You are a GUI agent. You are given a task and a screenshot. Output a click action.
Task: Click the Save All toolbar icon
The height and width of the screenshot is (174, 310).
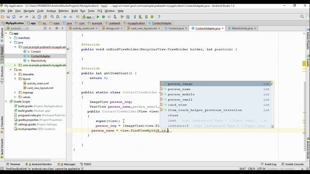[8, 17]
